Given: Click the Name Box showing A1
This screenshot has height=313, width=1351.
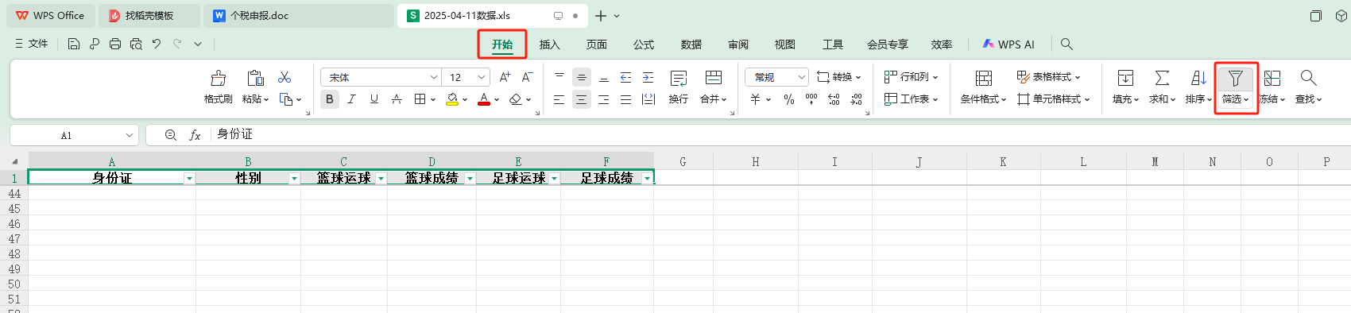Looking at the screenshot, I should pyautogui.click(x=74, y=135).
